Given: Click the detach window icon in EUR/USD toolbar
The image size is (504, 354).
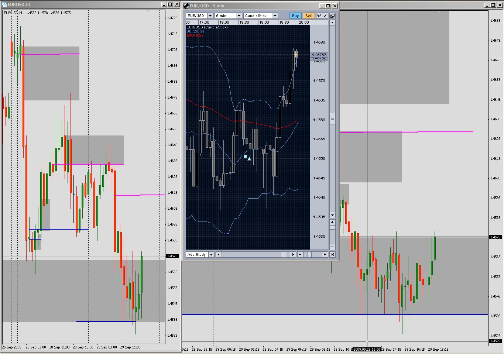Looking at the screenshot, I should coord(332,16).
